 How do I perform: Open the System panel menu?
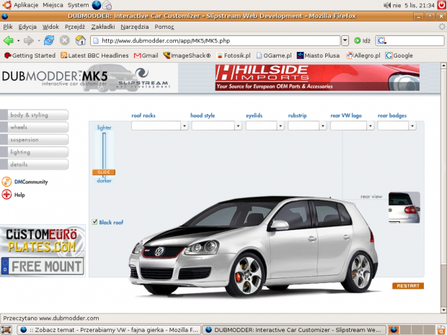78,5
